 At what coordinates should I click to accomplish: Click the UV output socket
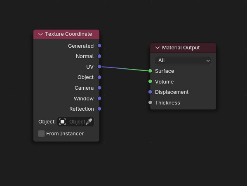[x=99, y=67]
